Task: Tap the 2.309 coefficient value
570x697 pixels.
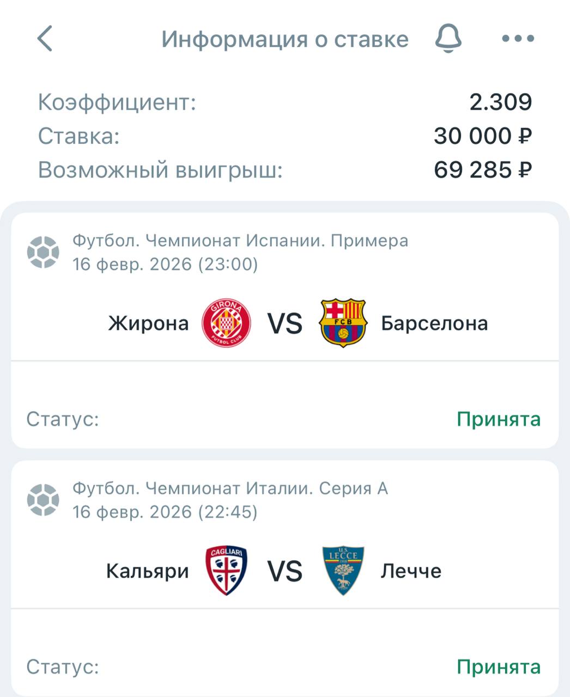Action: (x=500, y=102)
